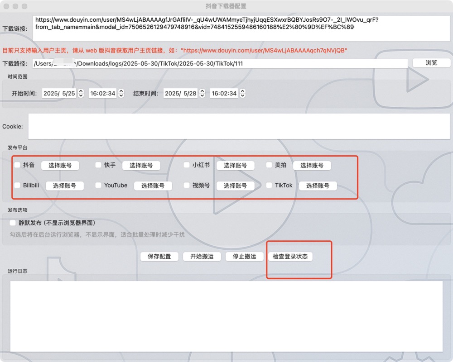
Task: Click the Cookie input field
Action: [239, 126]
